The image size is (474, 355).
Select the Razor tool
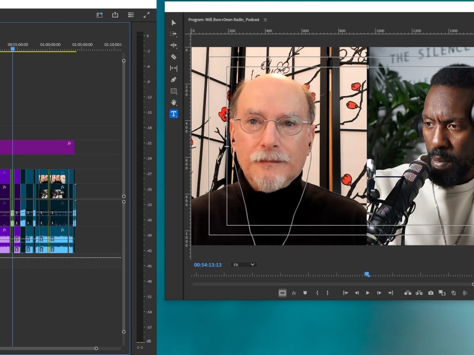coord(173,57)
